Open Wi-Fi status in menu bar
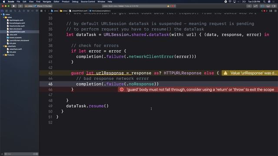Image resolution: width=278 pixels, height=156 pixels. (x=230, y=2)
